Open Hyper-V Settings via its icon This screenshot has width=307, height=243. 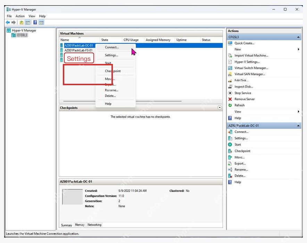click(x=230, y=62)
